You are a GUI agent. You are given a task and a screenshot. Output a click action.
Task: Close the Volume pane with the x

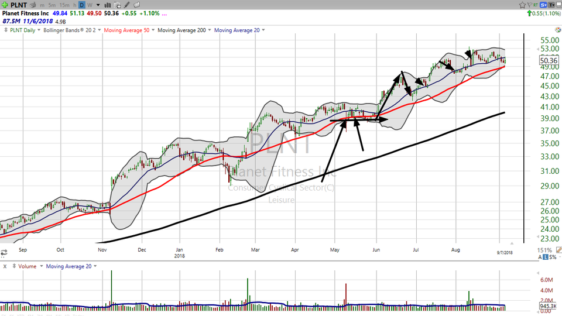click(5, 266)
